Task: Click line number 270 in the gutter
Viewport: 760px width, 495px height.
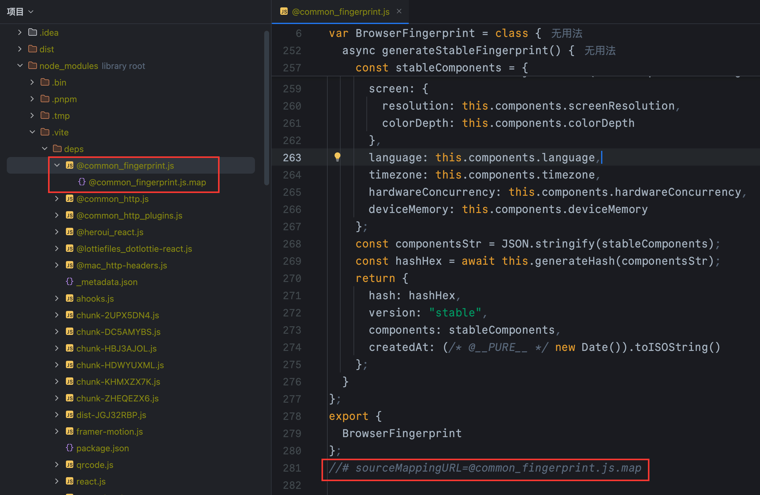Action: click(x=292, y=278)
